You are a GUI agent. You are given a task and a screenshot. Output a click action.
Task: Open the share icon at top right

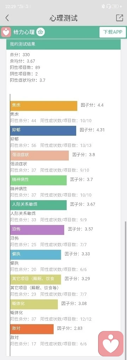point(120,18)
